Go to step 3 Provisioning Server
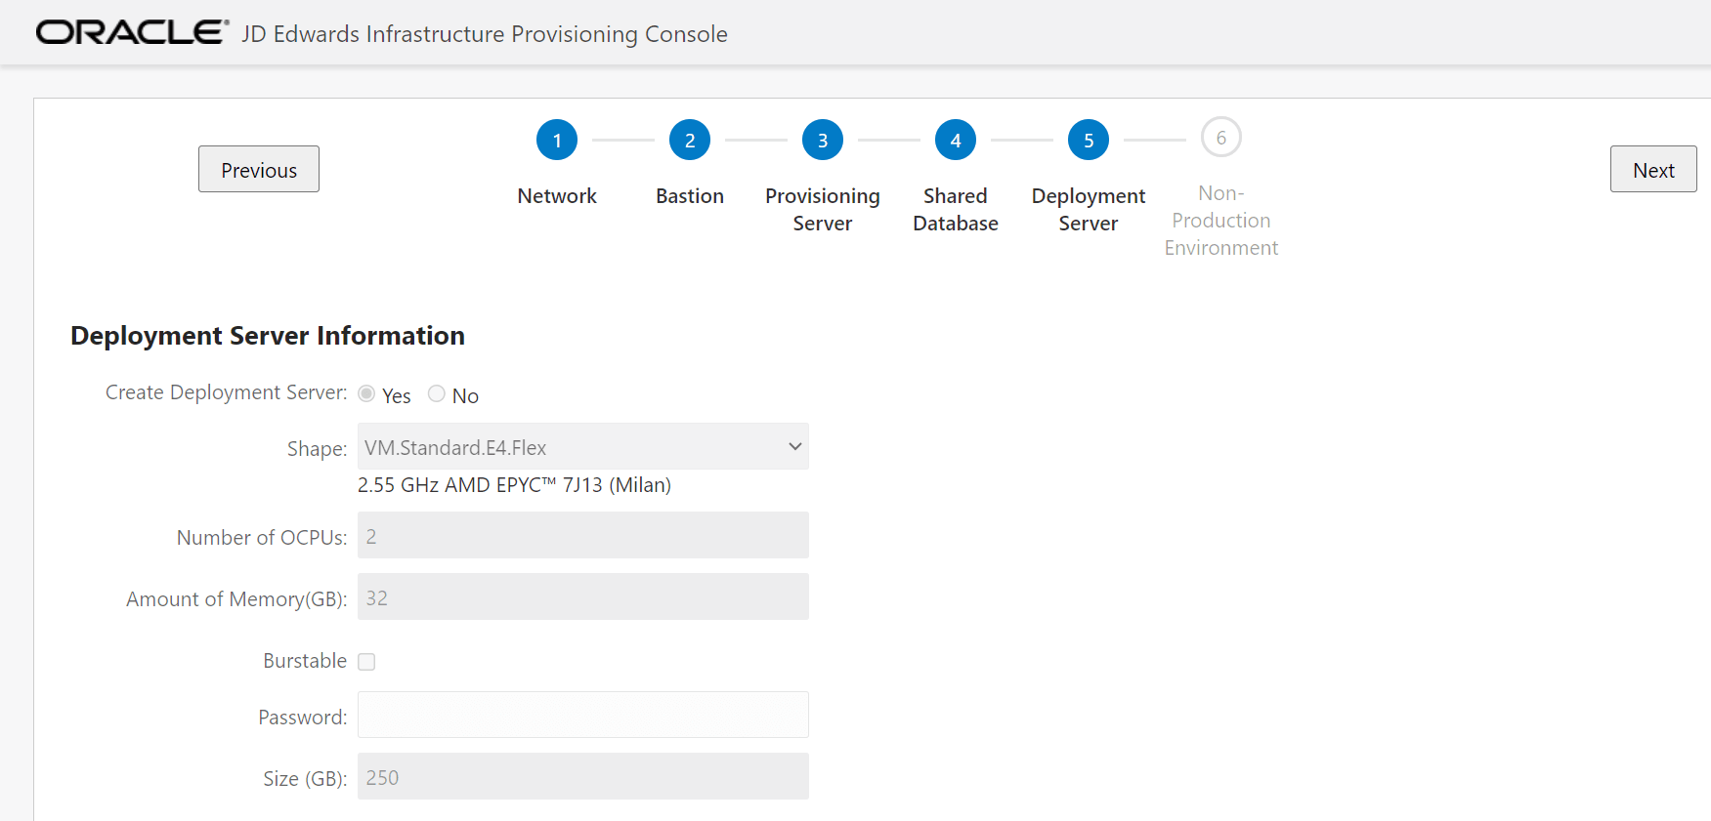 click(x=823, y=141)
